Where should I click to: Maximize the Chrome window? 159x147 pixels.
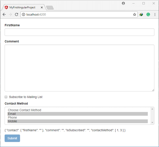tap(144, 3)
